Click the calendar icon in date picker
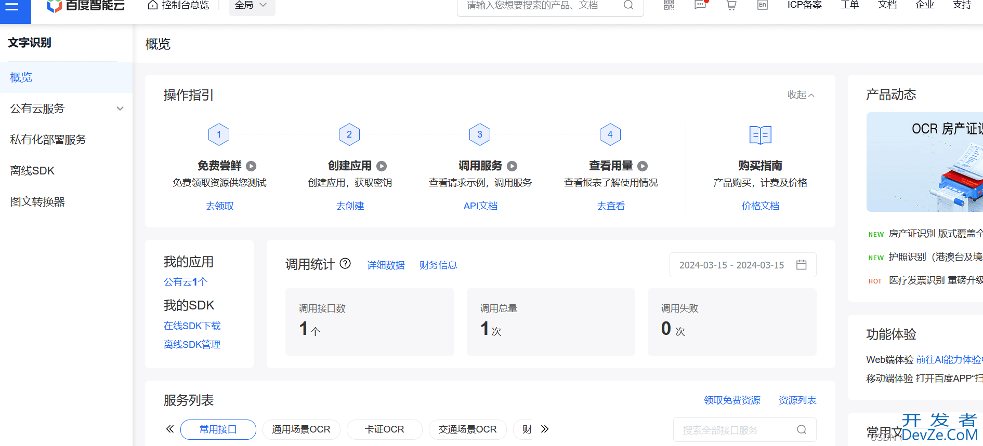The width and height of the screenshot is (983, 446). pos(802,265)
